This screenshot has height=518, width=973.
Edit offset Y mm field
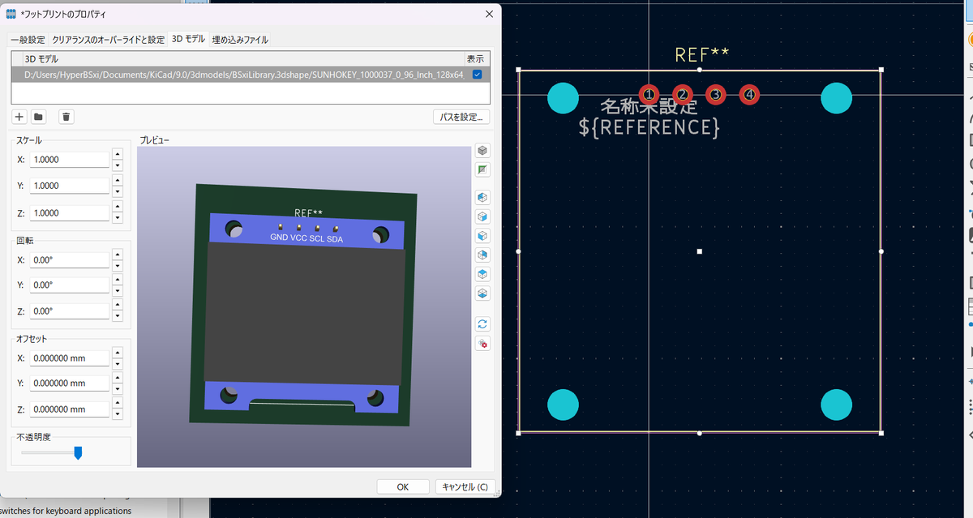click(70, 383)
